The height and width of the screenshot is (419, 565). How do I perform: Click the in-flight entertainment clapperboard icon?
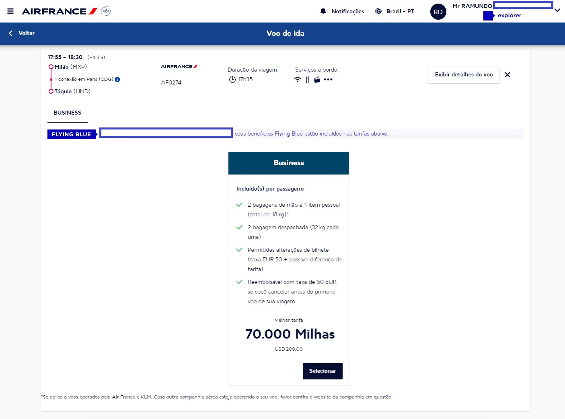click(317, 80)
